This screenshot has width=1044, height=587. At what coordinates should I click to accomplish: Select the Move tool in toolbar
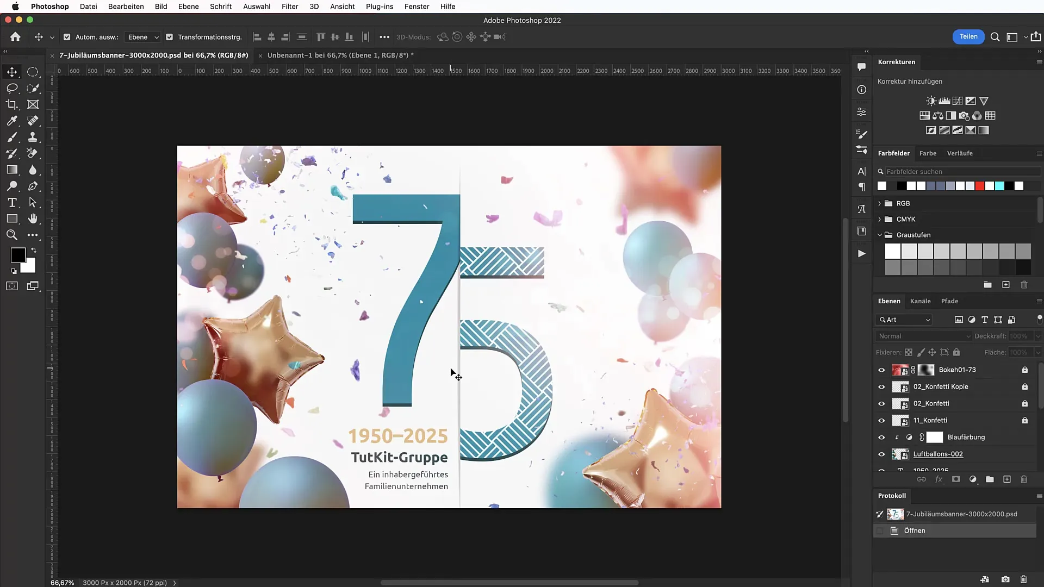tap(11, 72)
